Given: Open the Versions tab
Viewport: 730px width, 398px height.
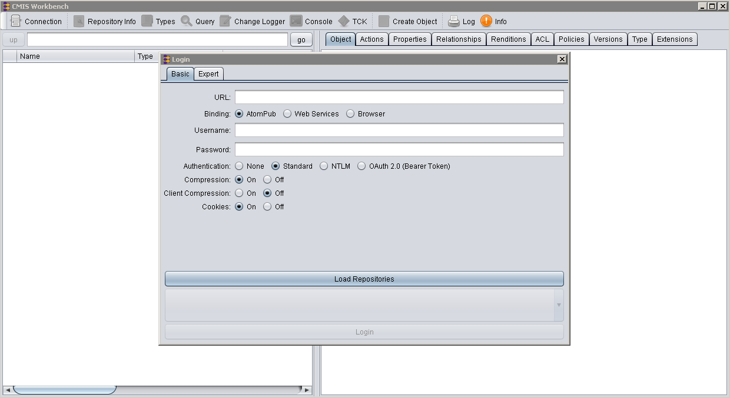Looking at the screenshot, I should pyautogui.click(x=608, y=39).
